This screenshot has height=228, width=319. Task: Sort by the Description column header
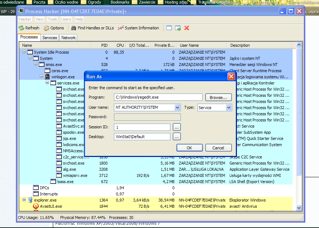tap(260, 45)
